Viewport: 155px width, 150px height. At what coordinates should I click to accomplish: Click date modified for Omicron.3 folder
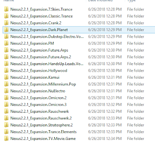105,105
